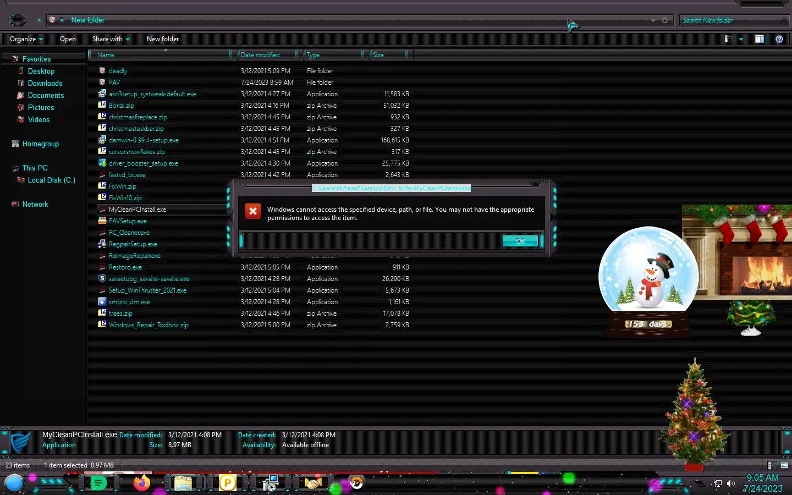Open the yellow P app on taskbar
Screen dimensions: 792x495
pyautogui.click(x=227, y=483)
